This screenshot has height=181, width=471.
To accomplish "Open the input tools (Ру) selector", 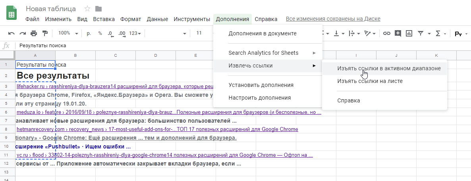I will [458, 34].
